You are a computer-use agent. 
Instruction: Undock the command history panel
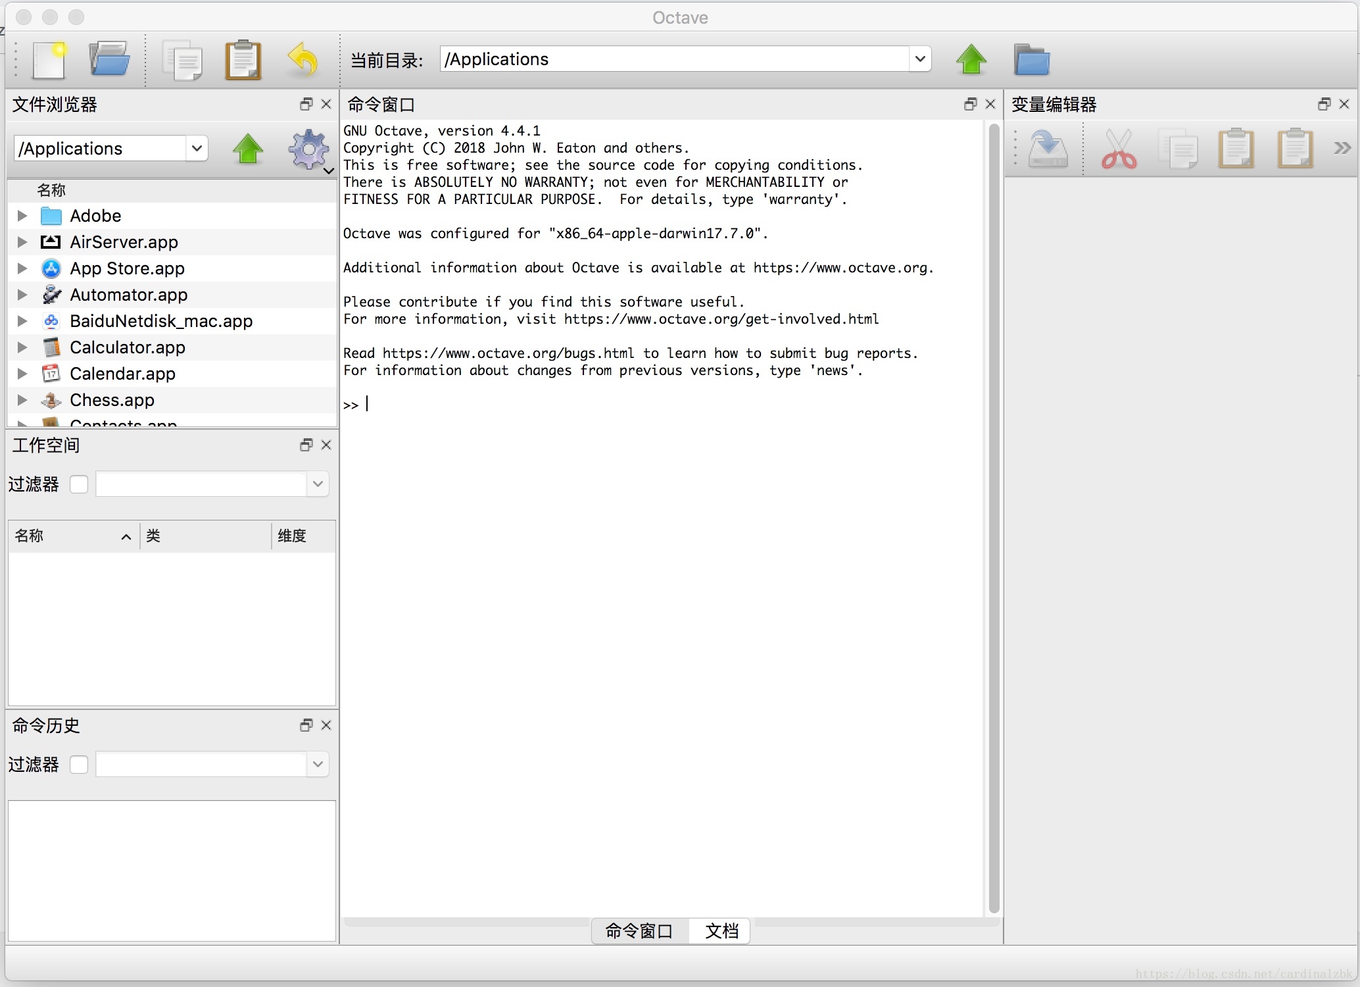[306, 725]
